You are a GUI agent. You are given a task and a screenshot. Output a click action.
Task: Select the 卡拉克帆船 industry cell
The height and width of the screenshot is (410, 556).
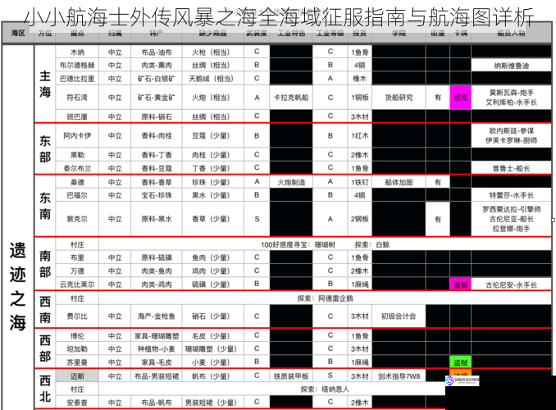(291, 98)
